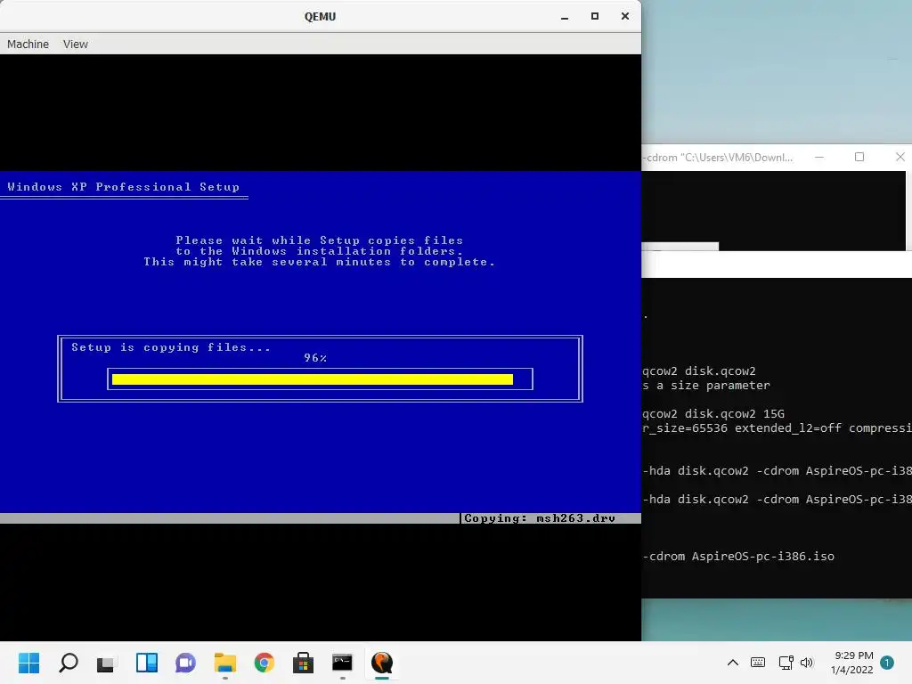The width and height of the screenshot is (912, 684).
Task: Click the command prompt title '-cdrom C:\Users\VM6'
Action: 718,158
